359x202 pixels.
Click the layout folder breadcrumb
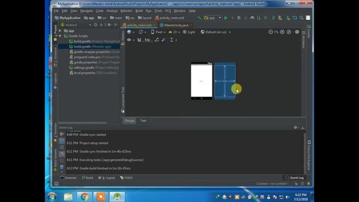[145, 17]
